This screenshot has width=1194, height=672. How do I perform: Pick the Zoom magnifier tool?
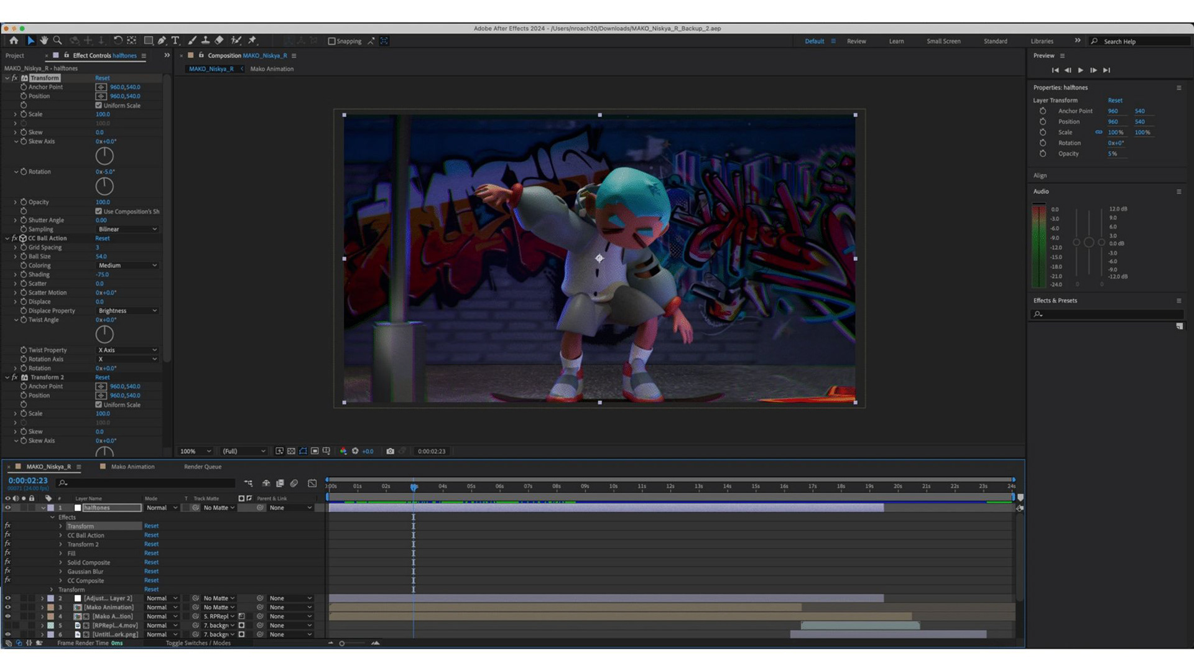point(57,40)
